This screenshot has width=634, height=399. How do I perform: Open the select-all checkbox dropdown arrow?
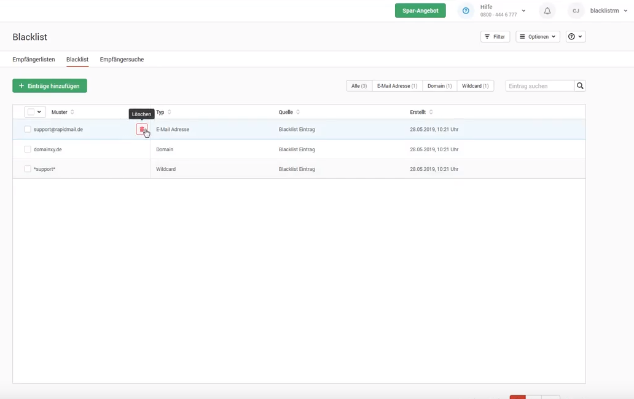coord(39,113)
